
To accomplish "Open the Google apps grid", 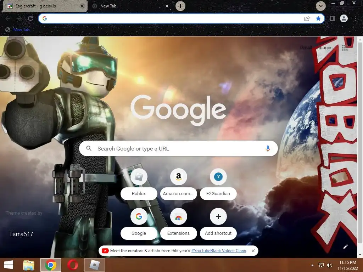I will [345, 48].
